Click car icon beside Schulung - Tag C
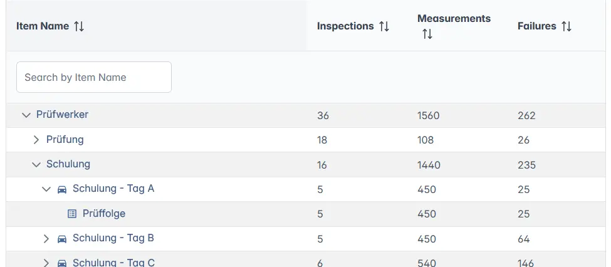611x267 pixels. [x=62, y=263]
